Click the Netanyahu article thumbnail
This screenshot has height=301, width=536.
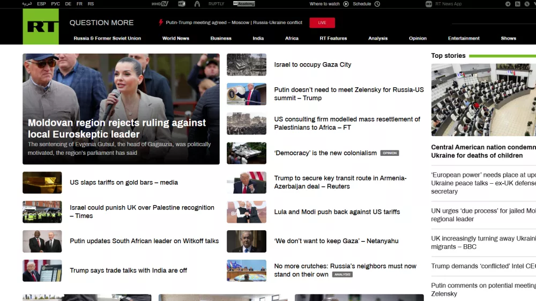click(x=246, y=242)
